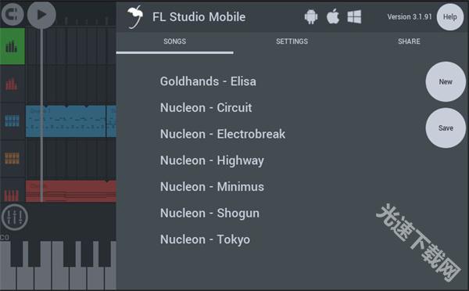Open the mixer sliders icon

[x=15, y=217]
